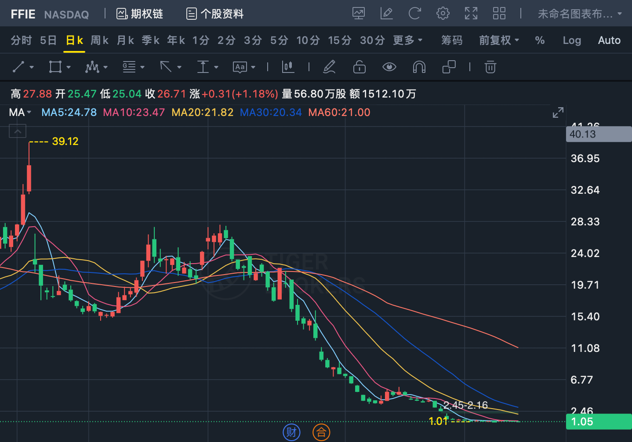Image resolution: width=632 pixels, height=442 pixels.
Task: Refresh the chart with the reload icon
Action: pos(415,14)
